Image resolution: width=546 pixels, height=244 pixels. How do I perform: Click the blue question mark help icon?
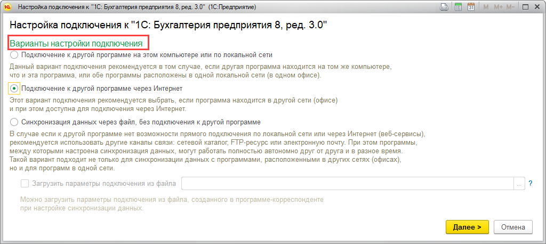click(531, 184)
